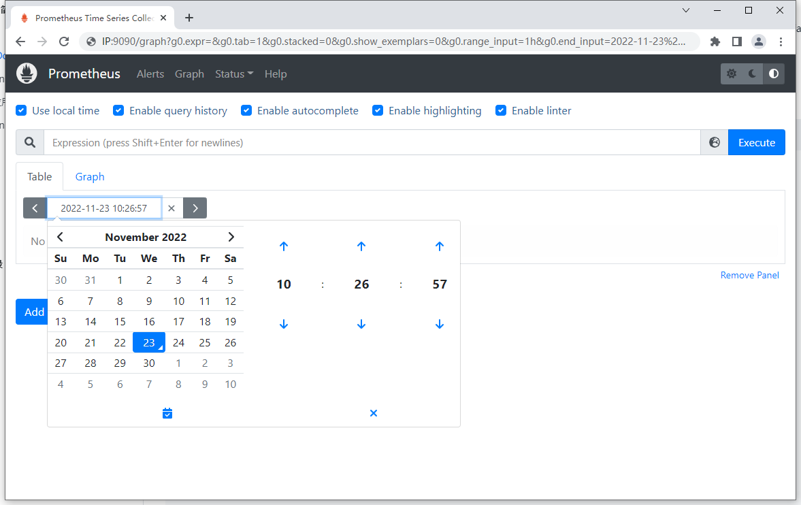Viewport: 801px width, 505px height.
Task: Click minute value 26 to pick minute
Action: pos(361,284)
